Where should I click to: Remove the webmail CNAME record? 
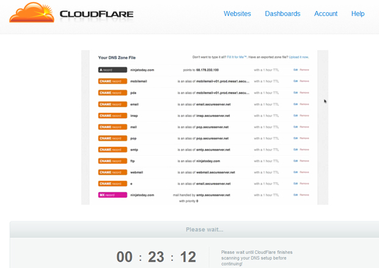coord(304,172)
